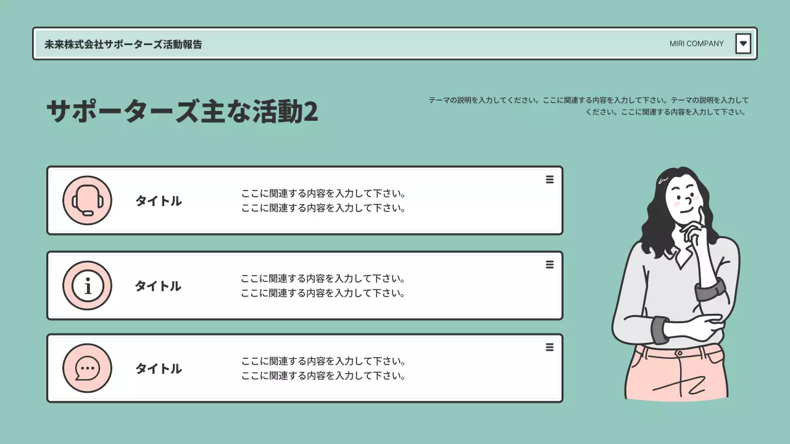
Task: Edit the content text on the info card
Action: (x=323, y=286)
